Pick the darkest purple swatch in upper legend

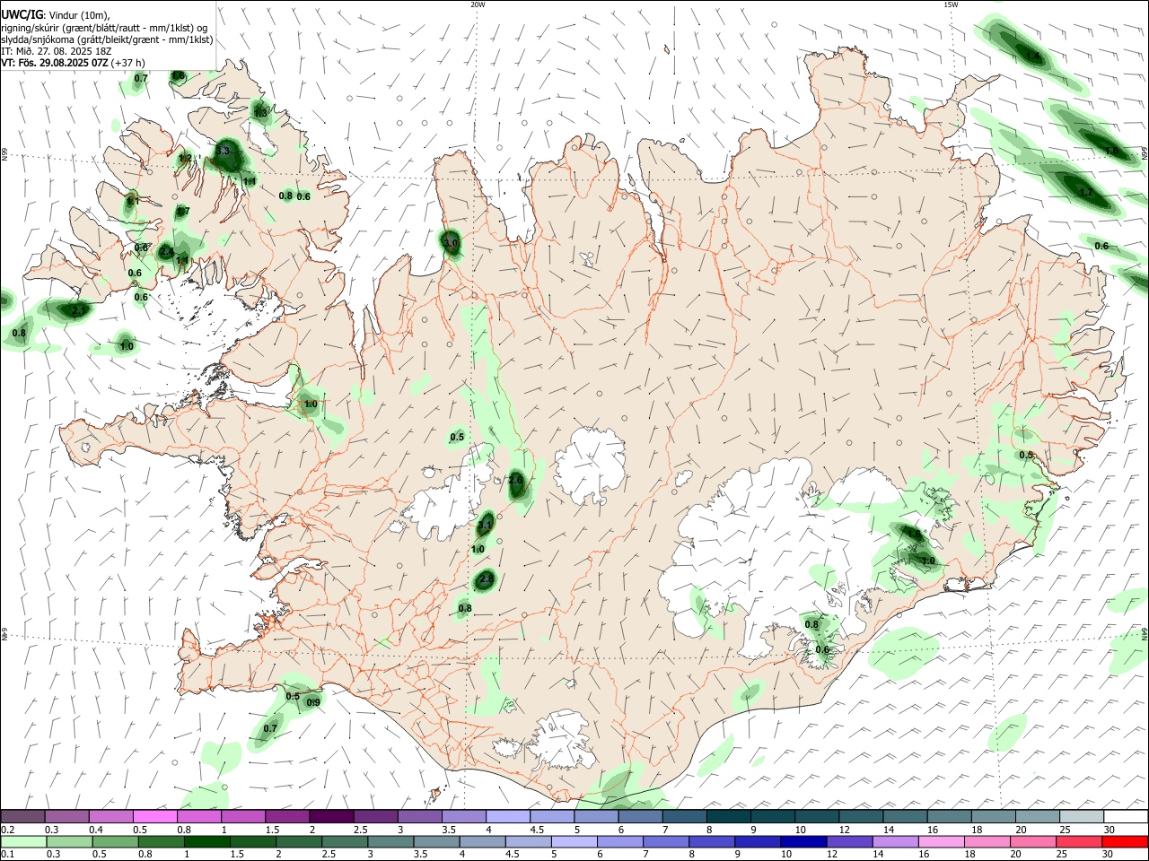point(331,816)
